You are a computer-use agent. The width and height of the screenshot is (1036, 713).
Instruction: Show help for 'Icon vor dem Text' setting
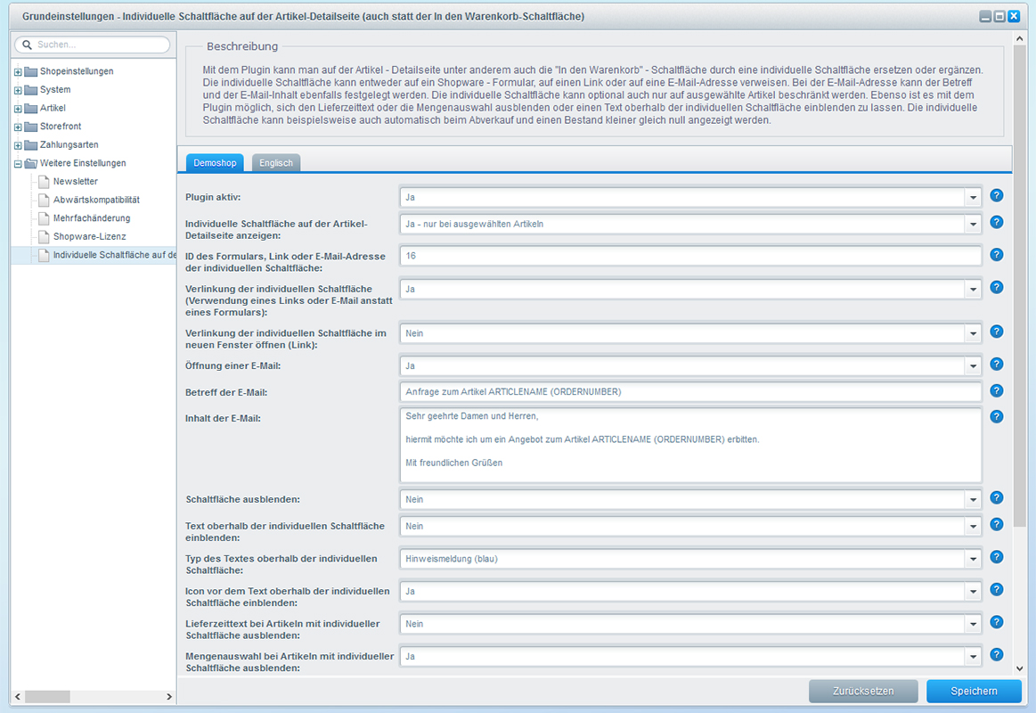[x=996, y=589]
